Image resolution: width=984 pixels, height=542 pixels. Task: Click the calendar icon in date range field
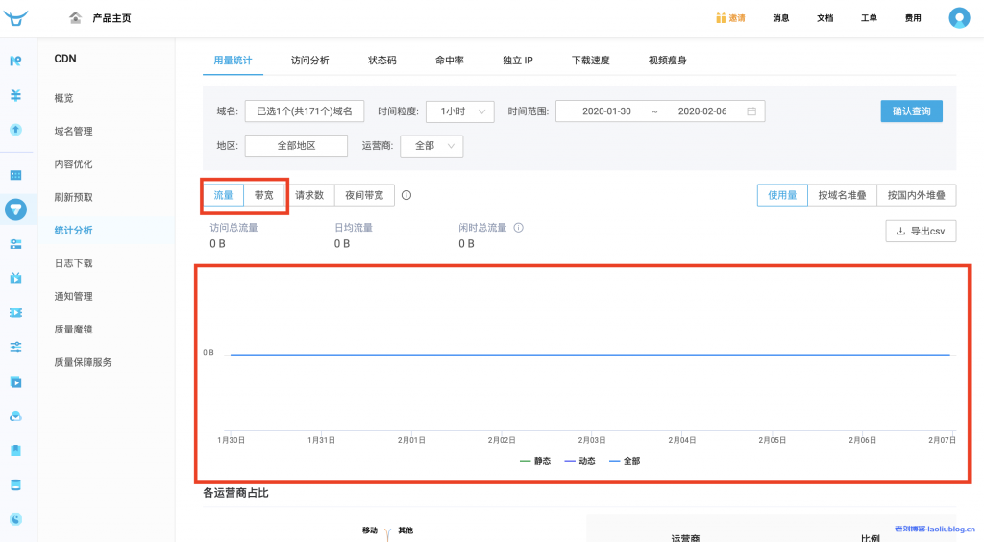pyautogui.click(x=751, y=111)
